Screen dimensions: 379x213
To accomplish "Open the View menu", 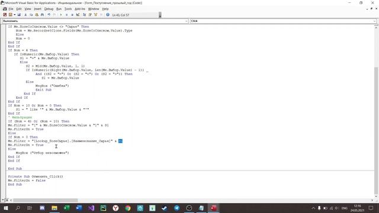I will [28, 9].
